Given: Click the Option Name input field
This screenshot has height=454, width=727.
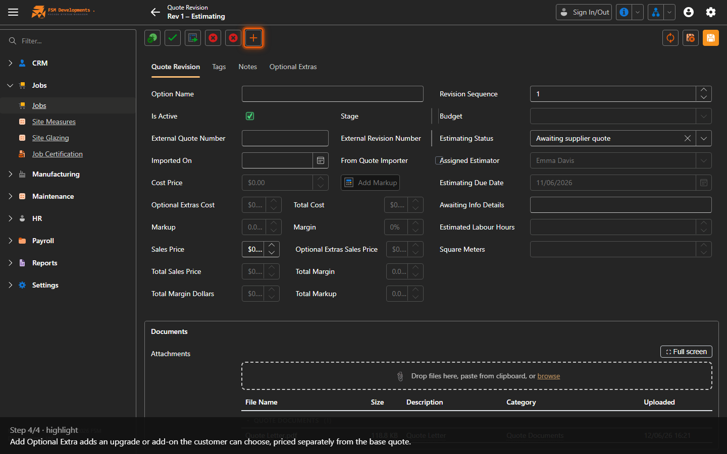Looking at the screenshot, I should point(333,94).
